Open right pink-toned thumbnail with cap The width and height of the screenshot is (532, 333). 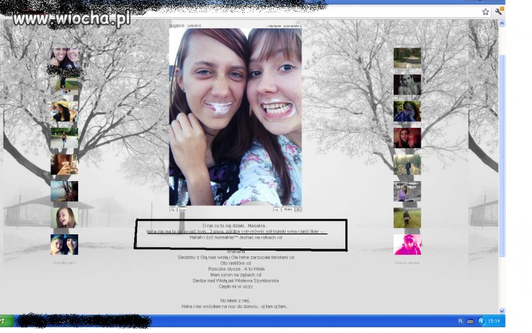pos(407,244)
